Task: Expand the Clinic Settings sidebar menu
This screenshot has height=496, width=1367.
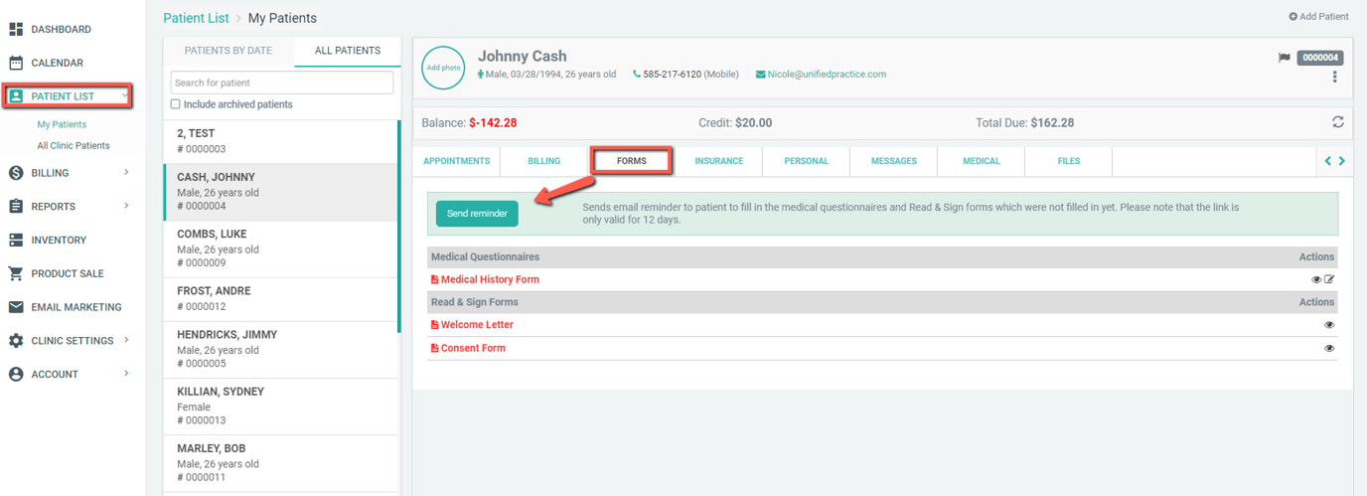Action: click(x=70, y=341)
